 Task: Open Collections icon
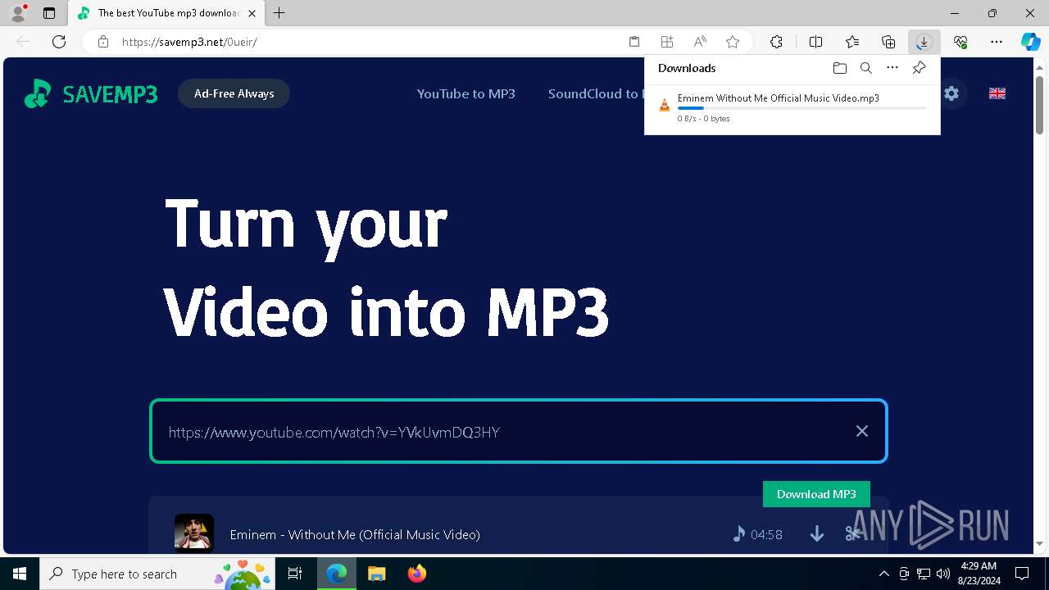[888, 42]
